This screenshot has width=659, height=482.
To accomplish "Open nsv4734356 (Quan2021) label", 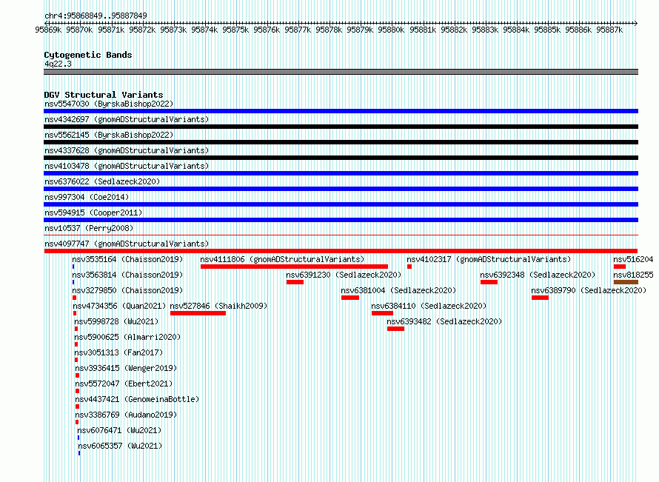I will pos(119,306).
